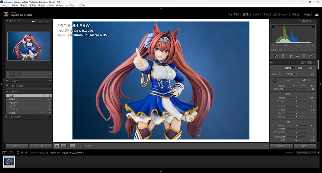Image resolution: width=322 pixels, height=173 pixels.
Task: Open toolbar content dropdown arrow
Action: 266,146
